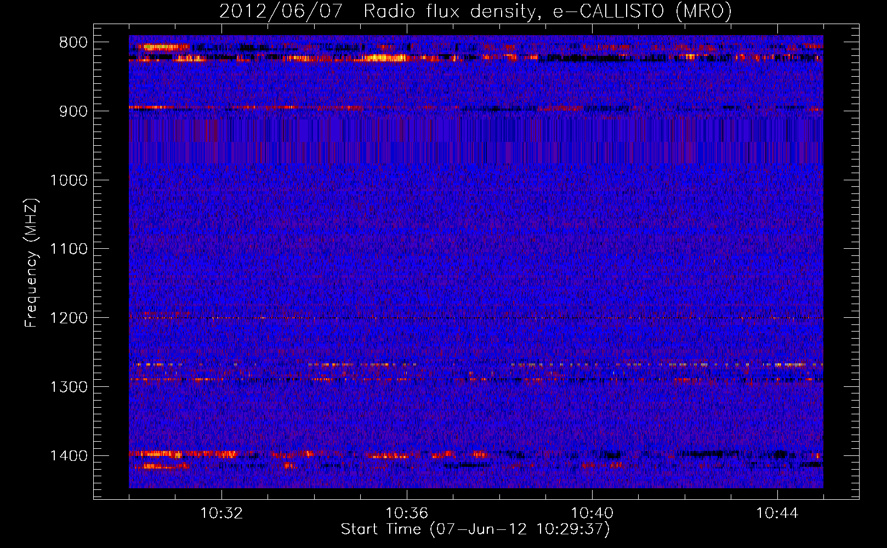Click the 10:44 time tick label
Image resolution: width=887 pixels, height=548 pixels.
point(777,513)
